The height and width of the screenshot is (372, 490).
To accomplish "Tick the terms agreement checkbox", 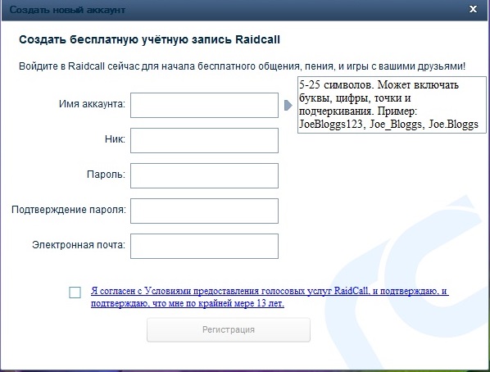I will coord(75,293).
